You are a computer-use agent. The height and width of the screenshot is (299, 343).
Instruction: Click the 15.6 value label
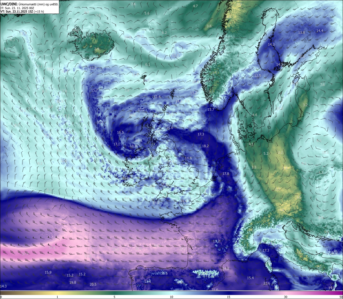[170, 128]
